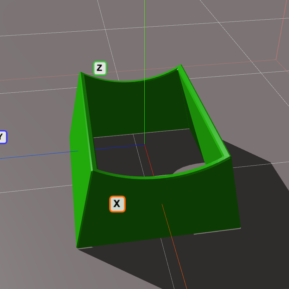Image resolution: width=289 pixels, height=289 pixels.
Task: Click the bottom-right front corner of the model
Action: [x=240, y=227]
